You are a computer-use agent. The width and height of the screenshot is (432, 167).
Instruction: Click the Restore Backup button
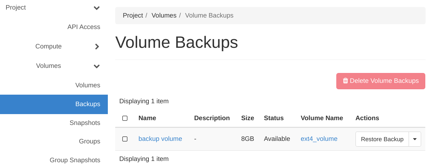[382, 139]
